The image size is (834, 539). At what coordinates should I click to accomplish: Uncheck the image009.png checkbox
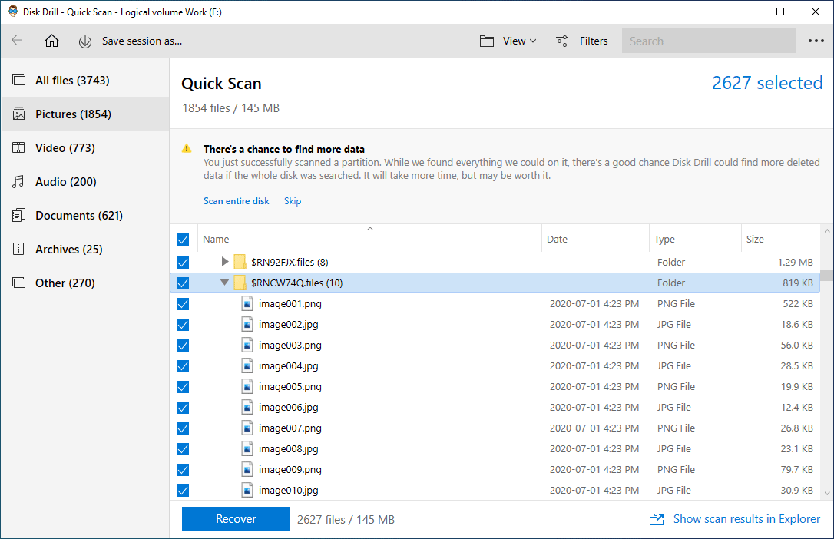click(x=183, y=469)
